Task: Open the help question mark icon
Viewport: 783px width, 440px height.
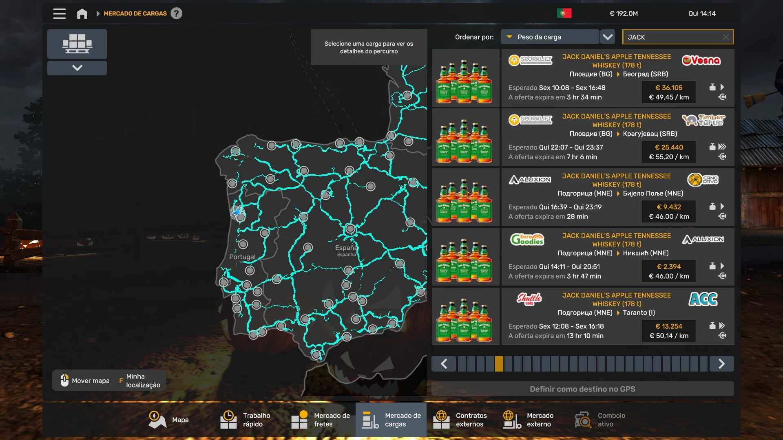Action: pos(176,13)
